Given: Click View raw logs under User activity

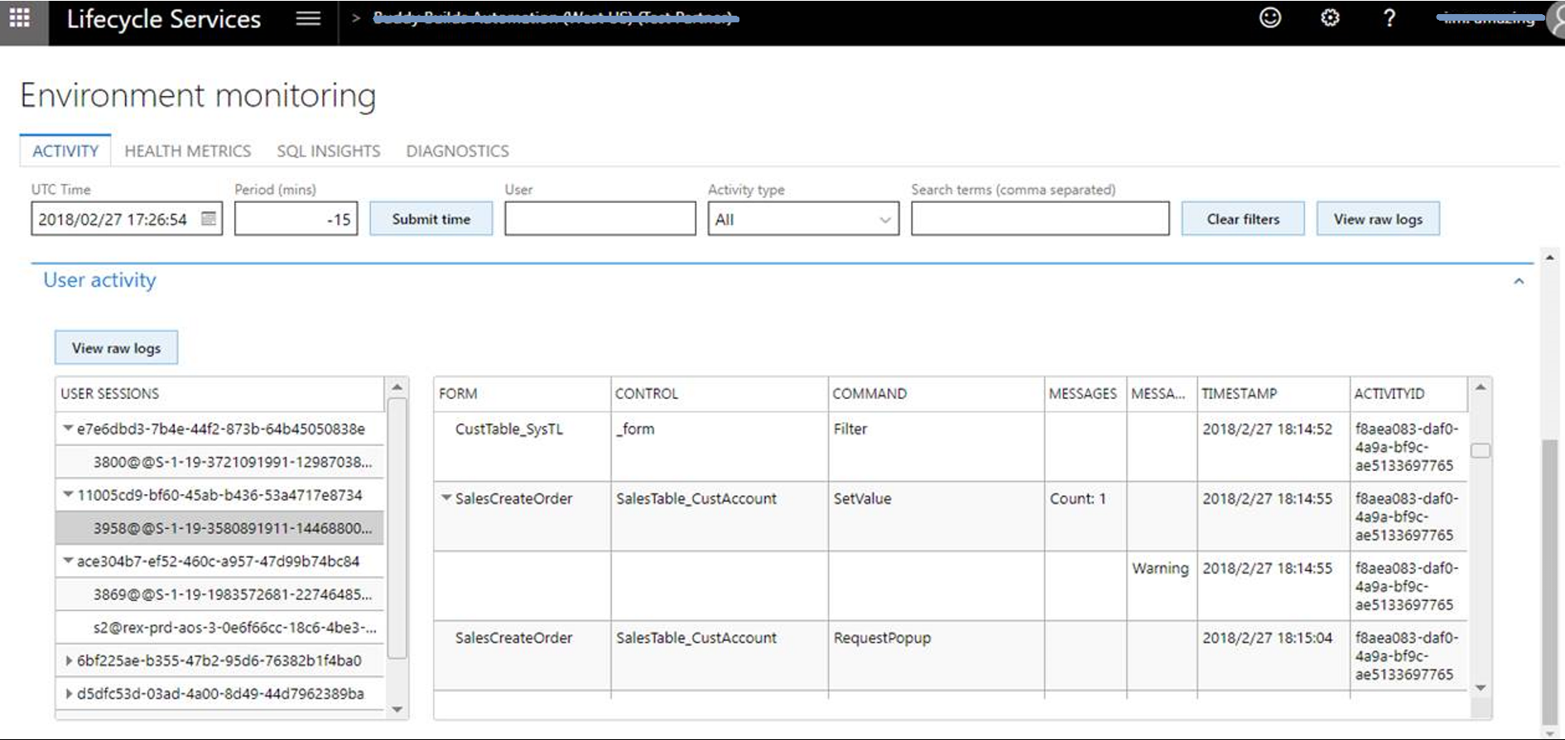Looking at the screenshot, I should (x=116, y=348).
